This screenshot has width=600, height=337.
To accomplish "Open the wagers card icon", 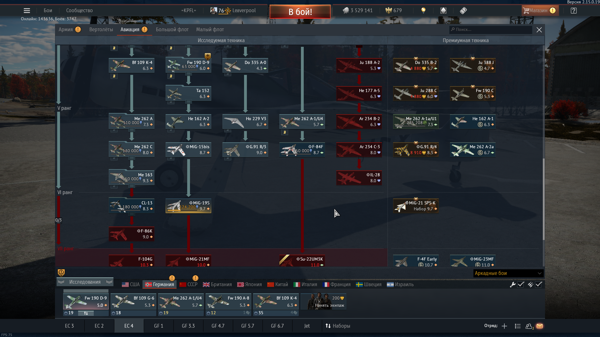I will [x=443, y=11].
